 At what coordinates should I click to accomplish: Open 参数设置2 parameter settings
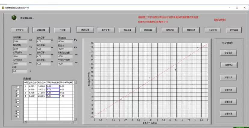[106, 30]
